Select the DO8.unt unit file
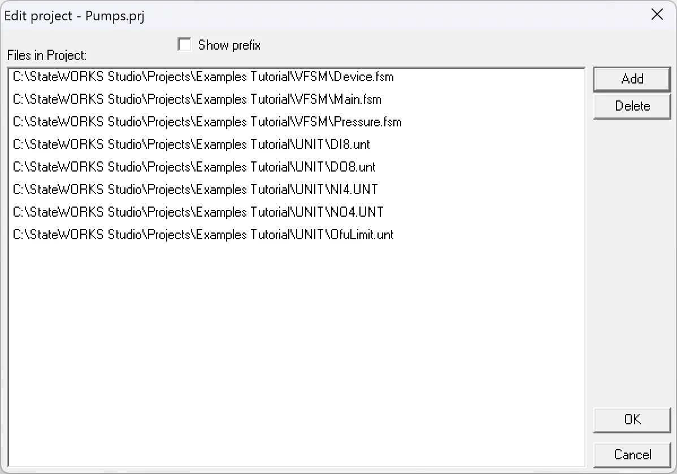 point(194,167)
